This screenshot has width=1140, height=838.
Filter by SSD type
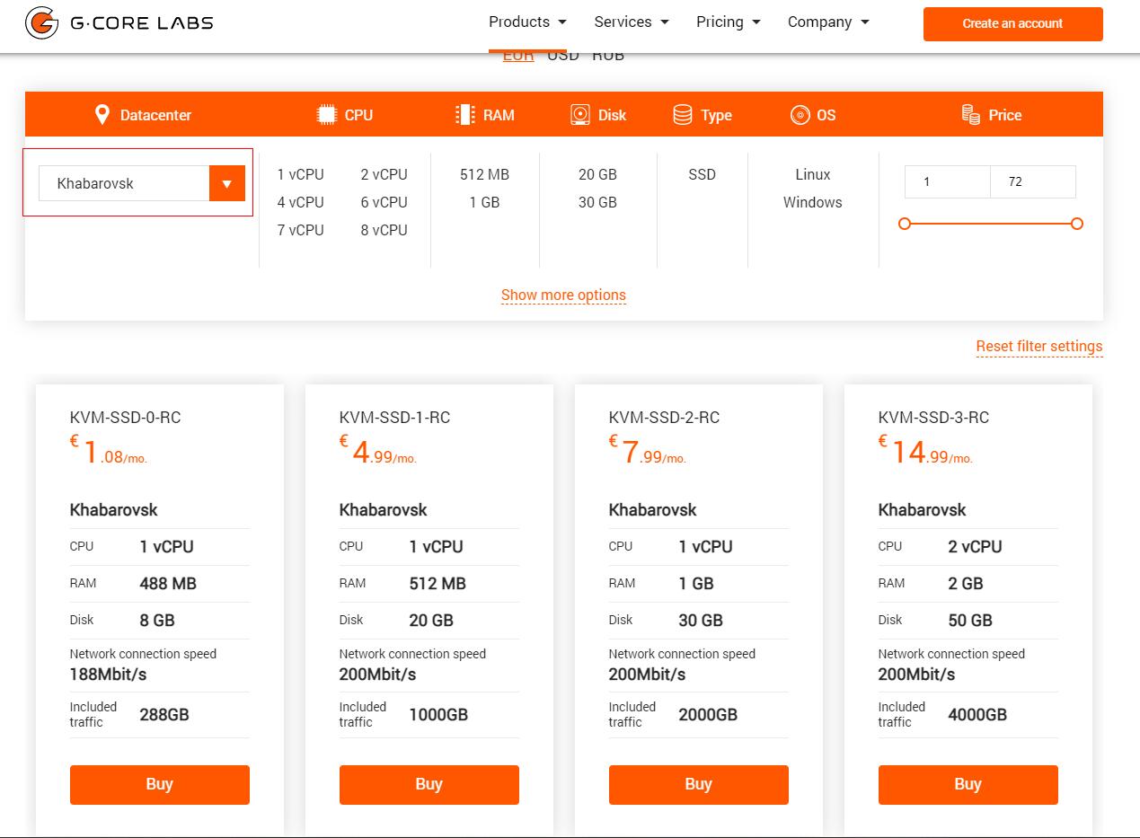tap(702, 174)
